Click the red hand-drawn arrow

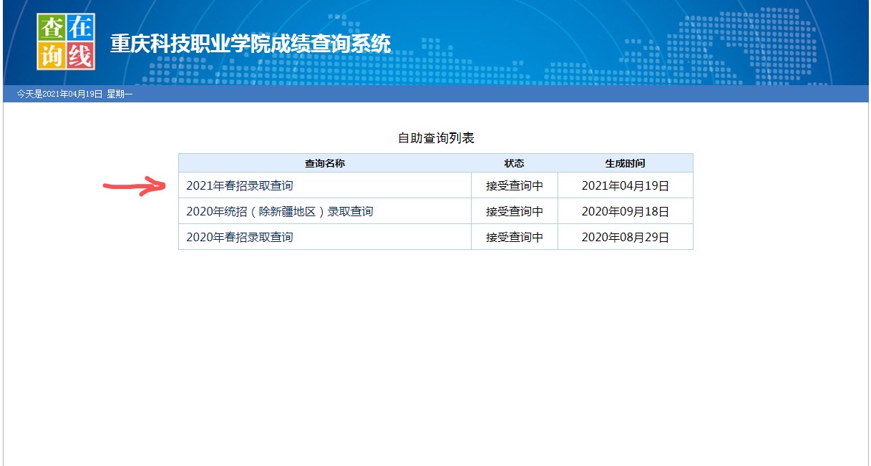136,187
